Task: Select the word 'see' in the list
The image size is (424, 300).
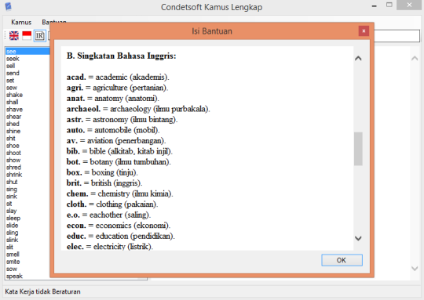Action: [27, 51]
